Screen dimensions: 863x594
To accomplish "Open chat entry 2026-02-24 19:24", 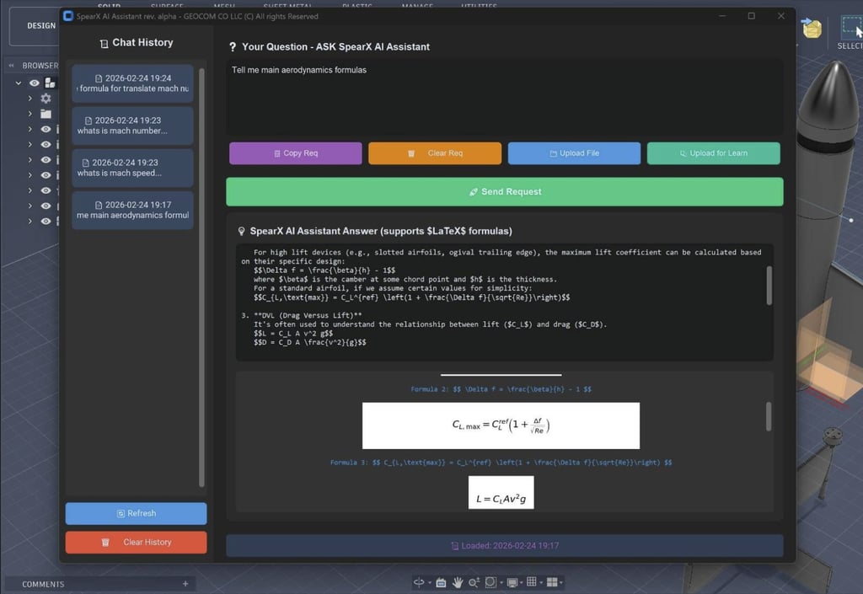I will 132,83.
